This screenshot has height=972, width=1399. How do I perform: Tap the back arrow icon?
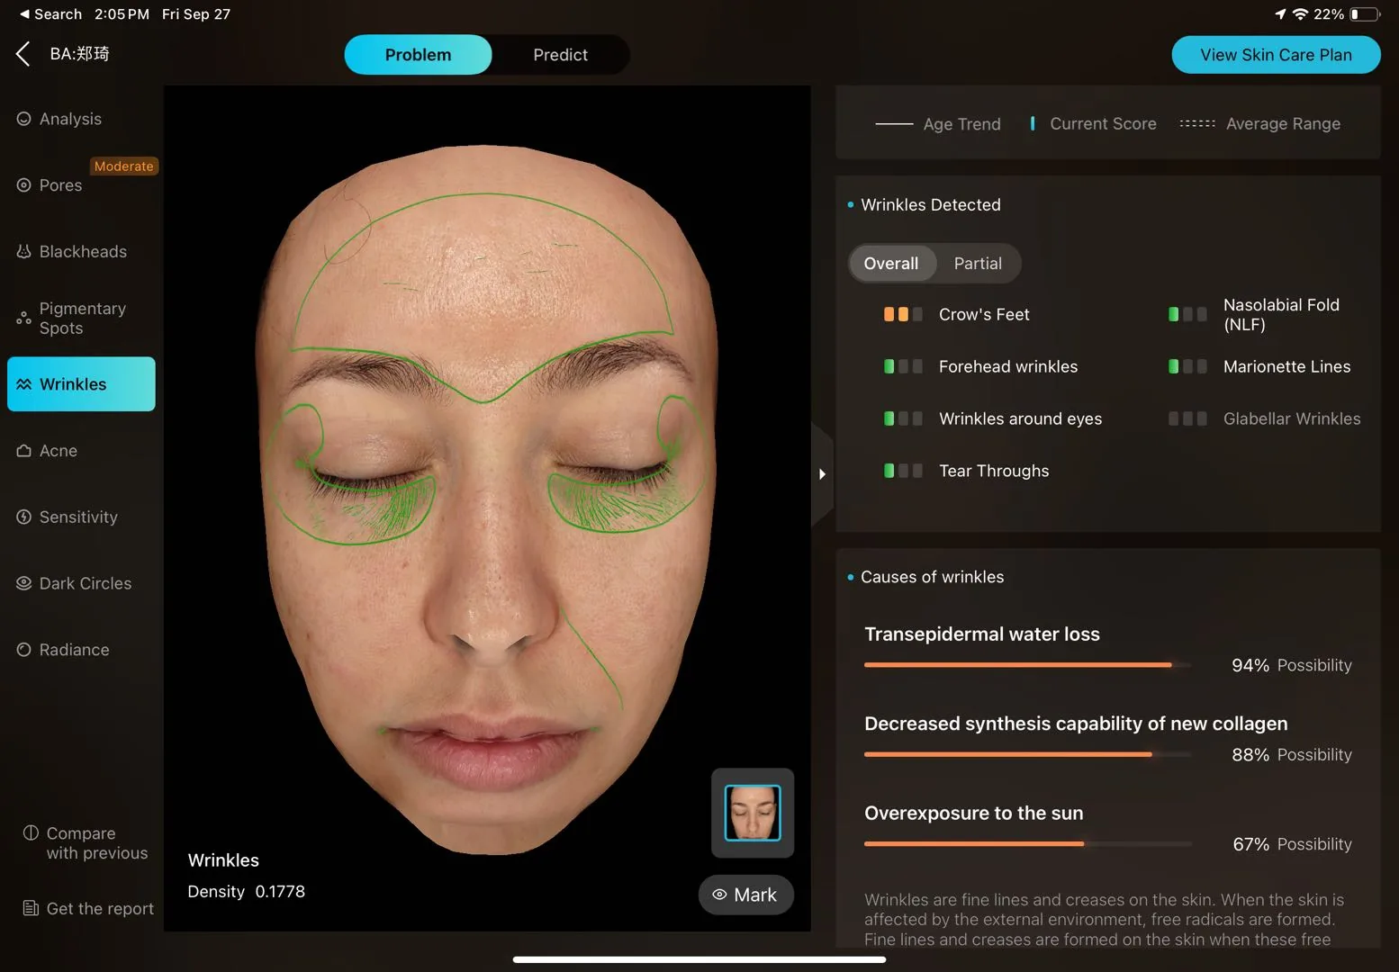23,54
